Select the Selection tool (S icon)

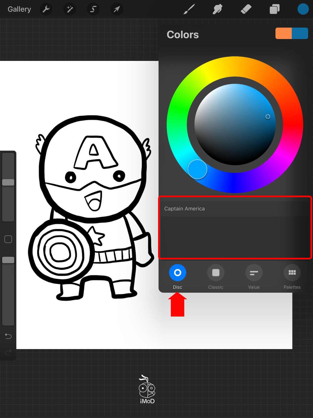coord(93,9)
